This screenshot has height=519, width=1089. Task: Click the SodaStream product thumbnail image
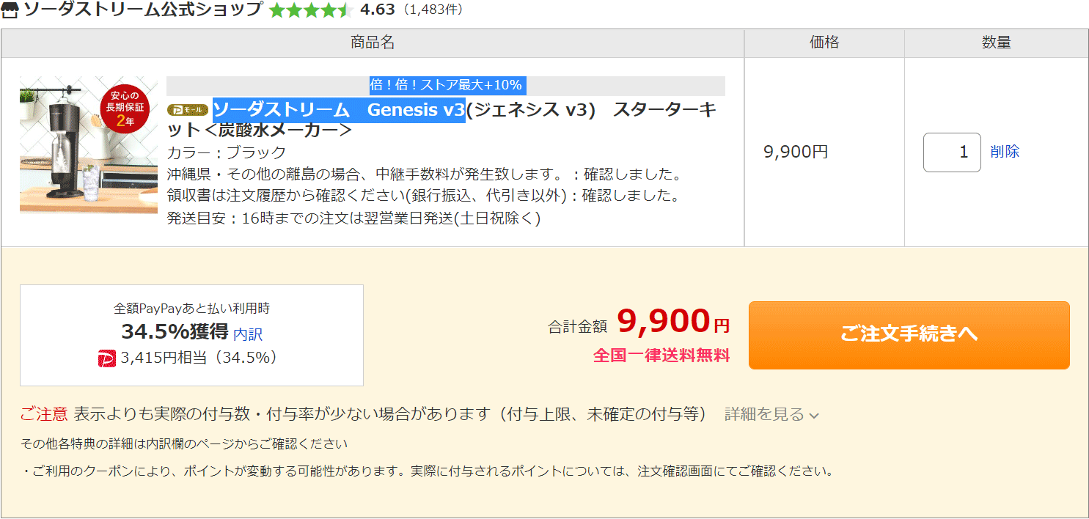coord(89,144)
